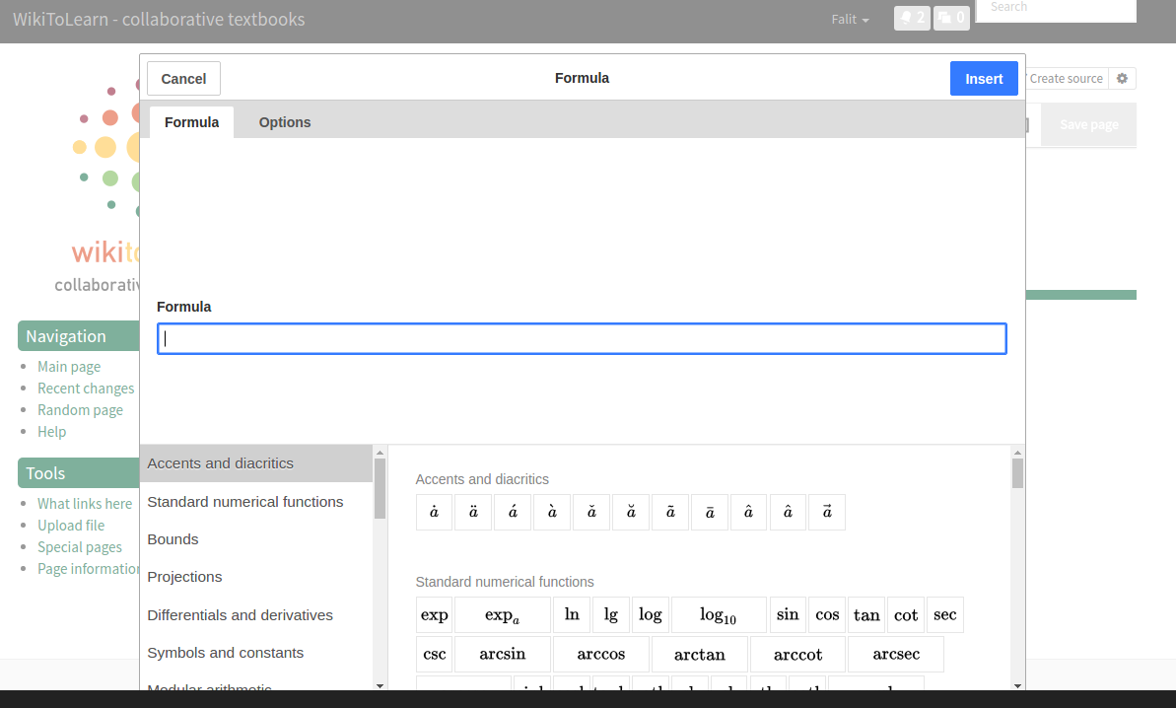The height and width of the screenshot is (708, 1176).
Task: Insert the tilde accent symbol
Action: tap(670, 513)
